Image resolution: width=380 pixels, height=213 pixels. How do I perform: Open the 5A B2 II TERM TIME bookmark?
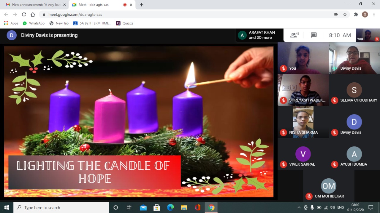tap(92, 23)
